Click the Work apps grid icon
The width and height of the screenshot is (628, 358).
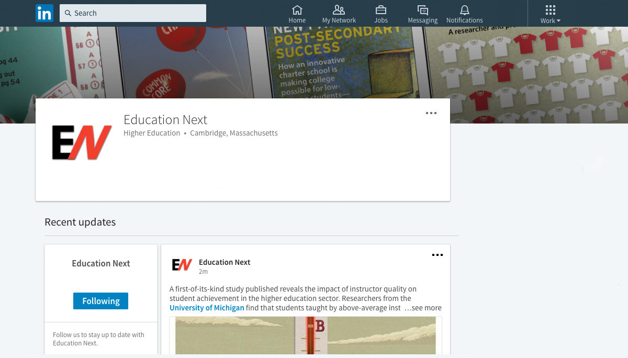click(551, 10)
